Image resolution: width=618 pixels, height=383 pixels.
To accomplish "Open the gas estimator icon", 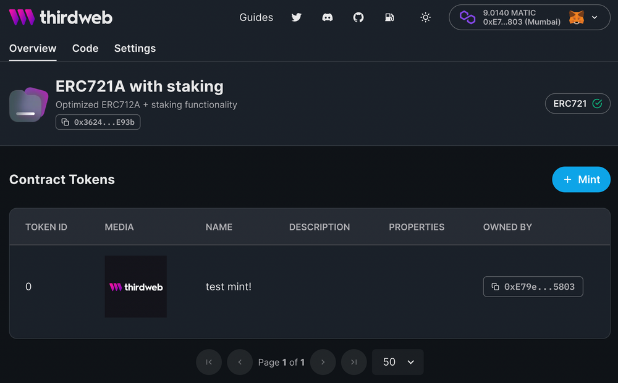I will [389, 17].
